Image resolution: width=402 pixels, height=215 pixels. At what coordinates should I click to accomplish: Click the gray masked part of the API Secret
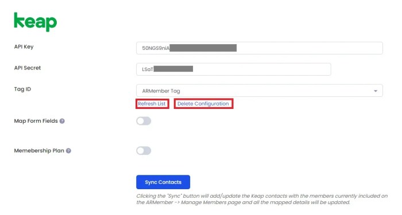click(173, 69)
